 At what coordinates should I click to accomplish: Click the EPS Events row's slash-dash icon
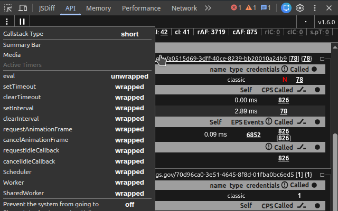click(302, 122)
